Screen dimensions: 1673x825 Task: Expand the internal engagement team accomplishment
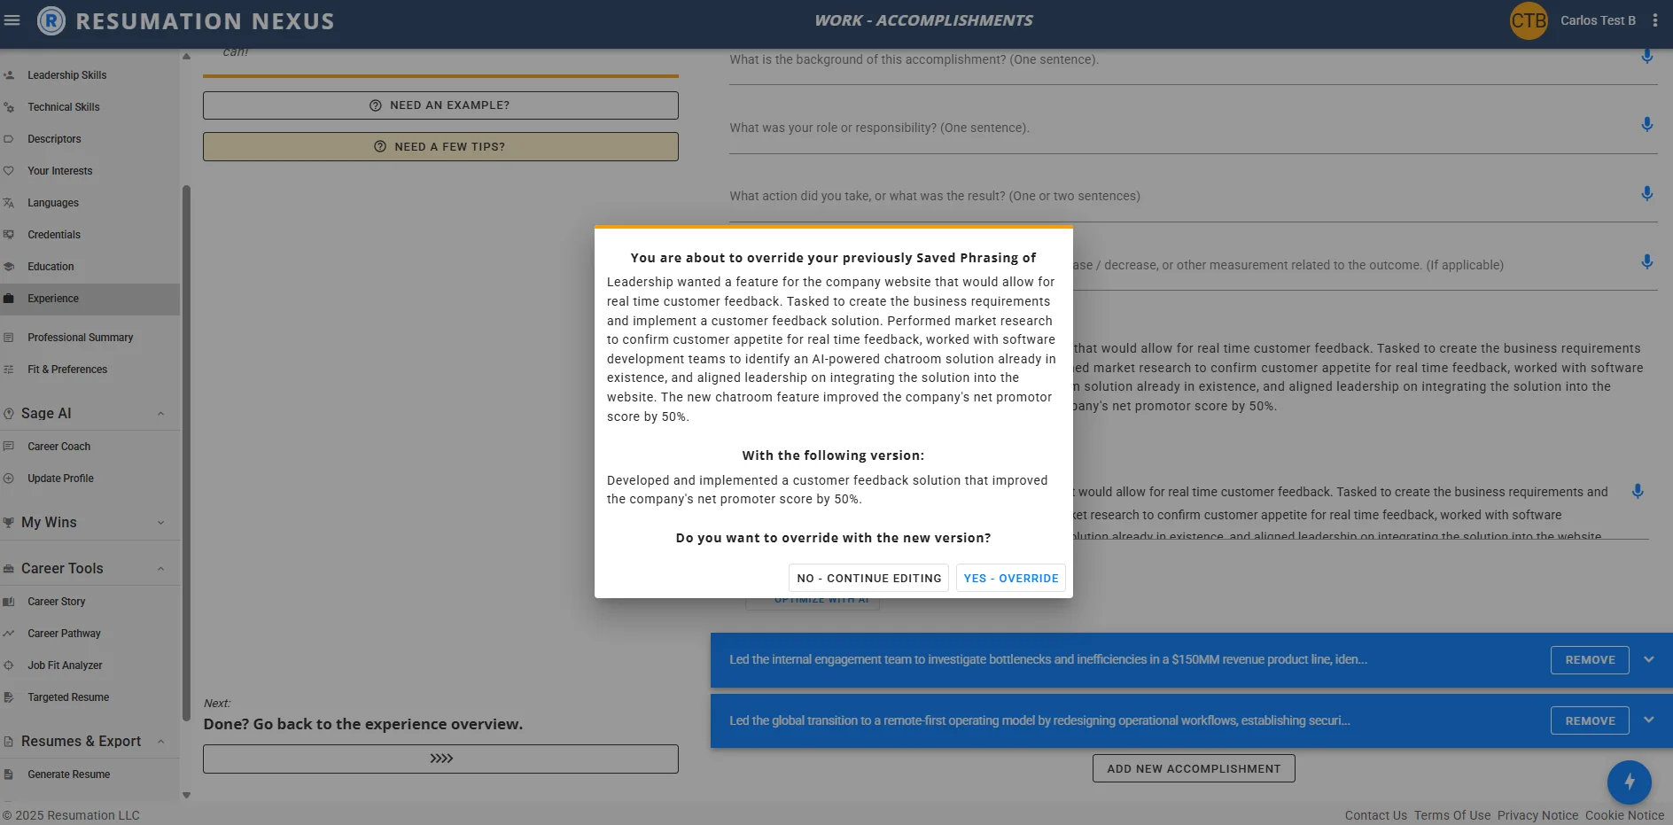pyautogui.click(x=1648, y=659)
